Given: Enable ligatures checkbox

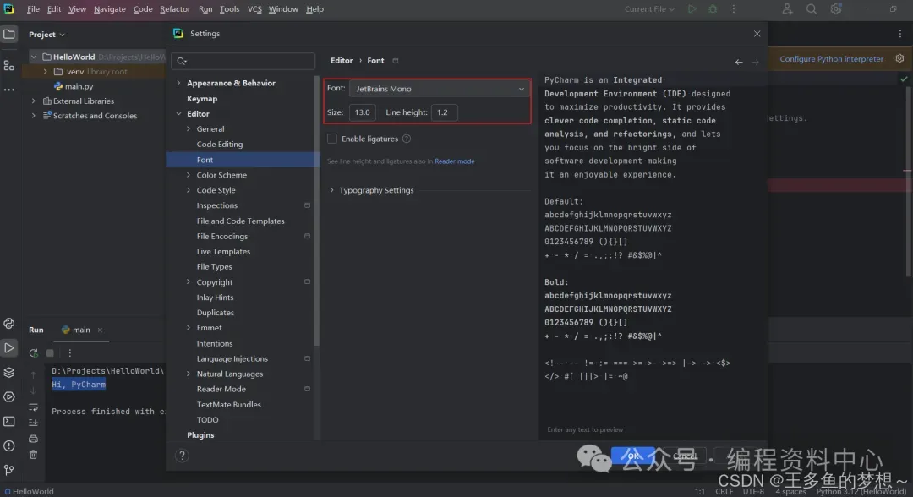Looking at the screenshot, I should [332, 139].
